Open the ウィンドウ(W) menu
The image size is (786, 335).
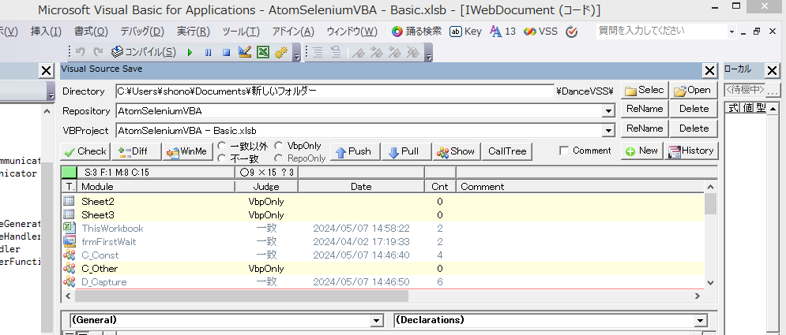(x=352, y=32)
